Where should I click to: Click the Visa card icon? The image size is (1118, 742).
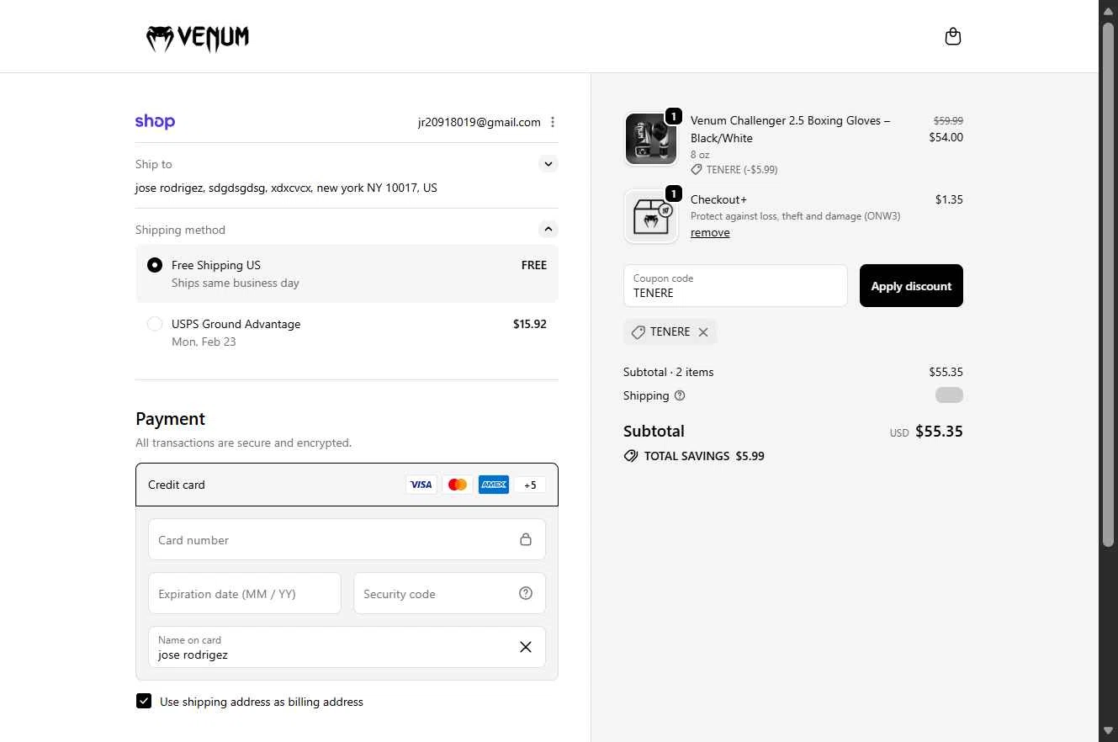[421, 485]
